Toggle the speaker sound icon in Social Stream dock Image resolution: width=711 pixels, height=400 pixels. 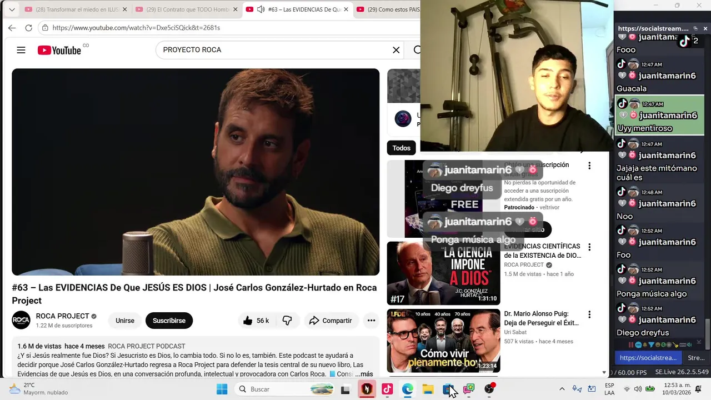pyautogui.click(x=689, y=344)
